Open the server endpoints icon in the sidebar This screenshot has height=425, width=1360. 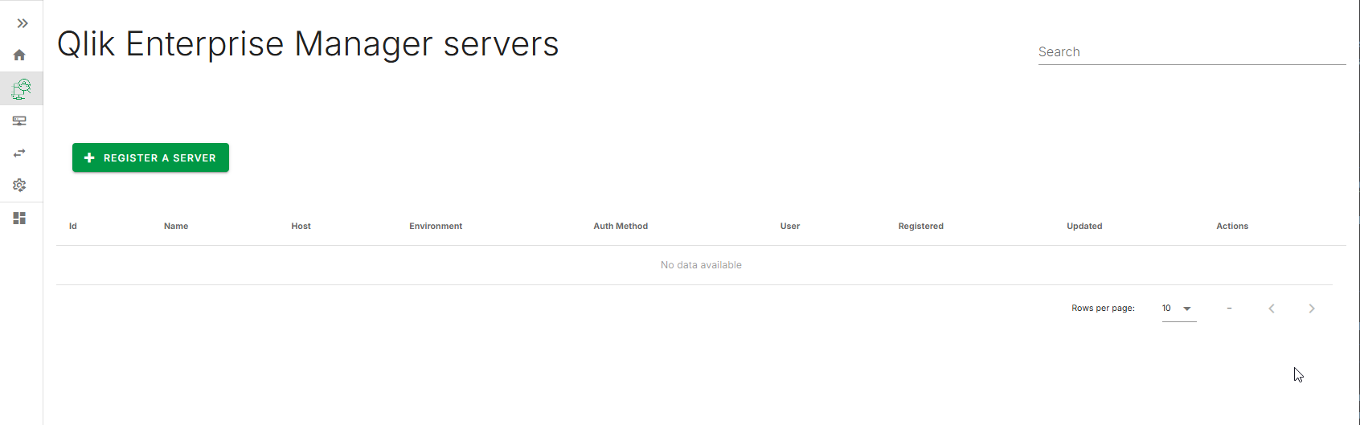click(x=19, y=121)
